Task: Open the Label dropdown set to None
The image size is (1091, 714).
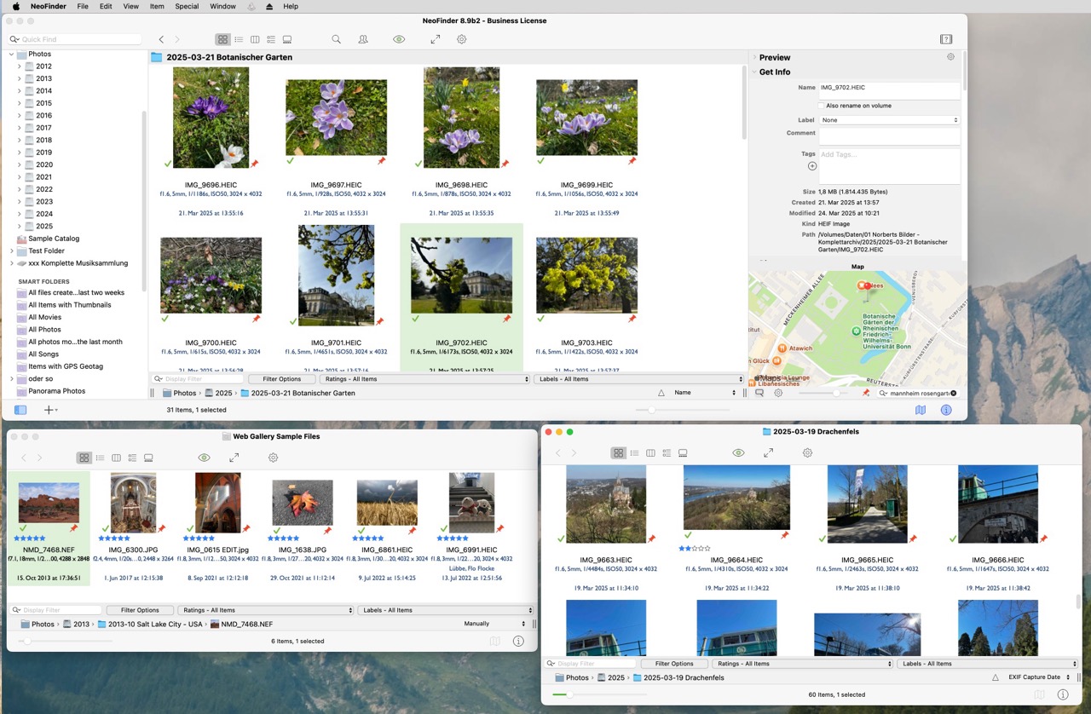Action: [x=889, y=120]
